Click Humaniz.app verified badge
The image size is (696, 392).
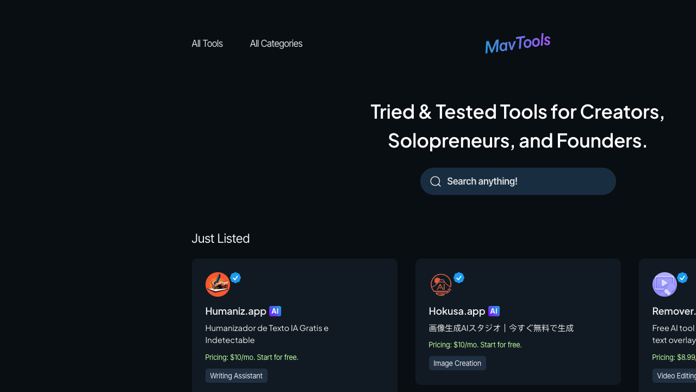(235, 278)
